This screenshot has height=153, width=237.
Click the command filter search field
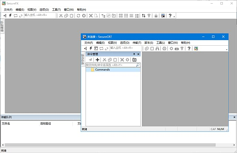(110, 65)
